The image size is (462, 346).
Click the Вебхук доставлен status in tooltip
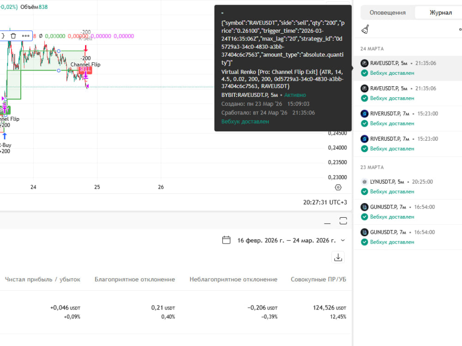[x=245, y=121]
